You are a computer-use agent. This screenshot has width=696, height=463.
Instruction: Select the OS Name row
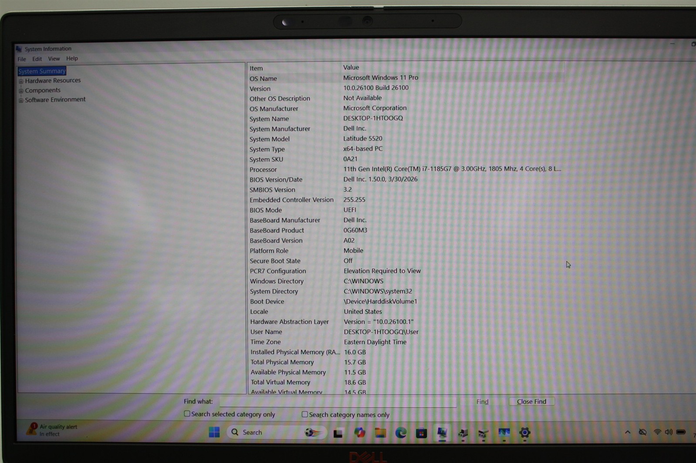[x=406, y=78]
